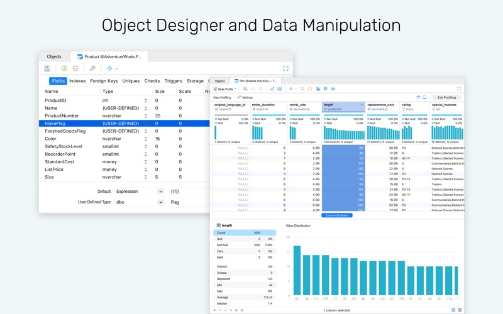Screen dimensions: 503x314
Task: Open the Table Profile dropdown
Action: (x=225, y=89)
